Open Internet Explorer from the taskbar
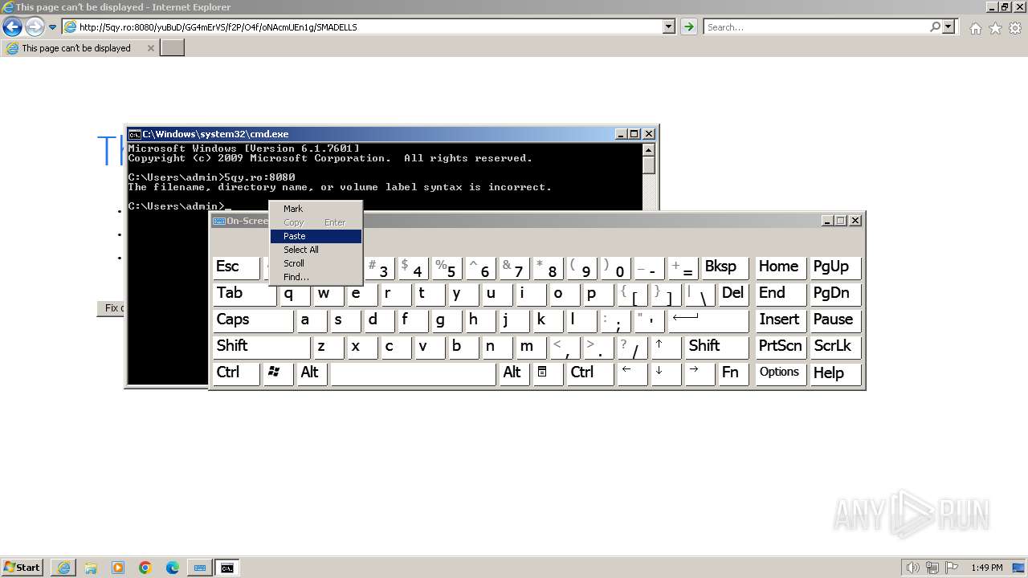This screenshot has height=578, width=1028. click(x=63, y=568)
